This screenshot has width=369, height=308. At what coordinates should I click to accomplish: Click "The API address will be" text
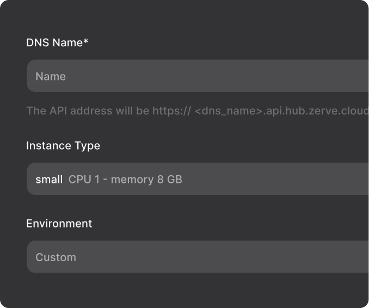coord(88,111)
